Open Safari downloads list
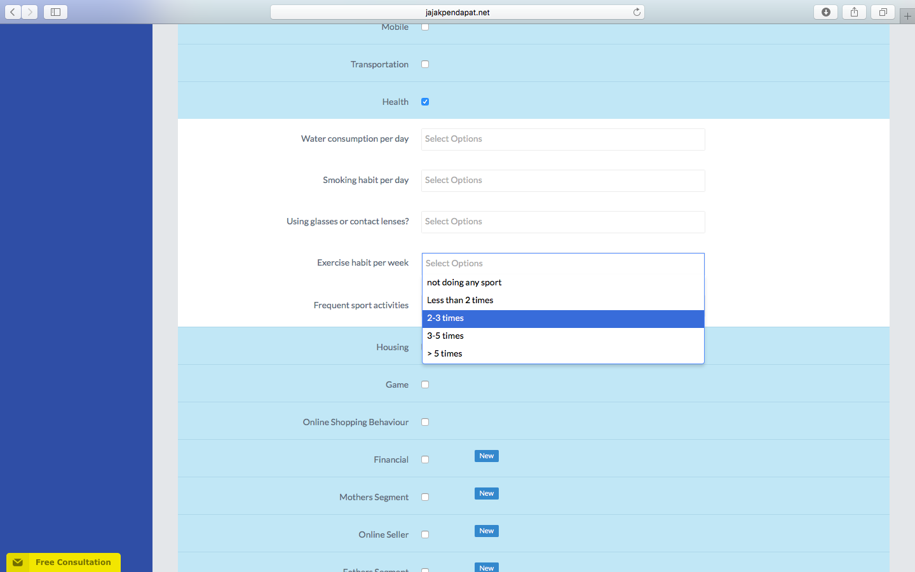This screenshot has height=572, width=915. point(826,12)
